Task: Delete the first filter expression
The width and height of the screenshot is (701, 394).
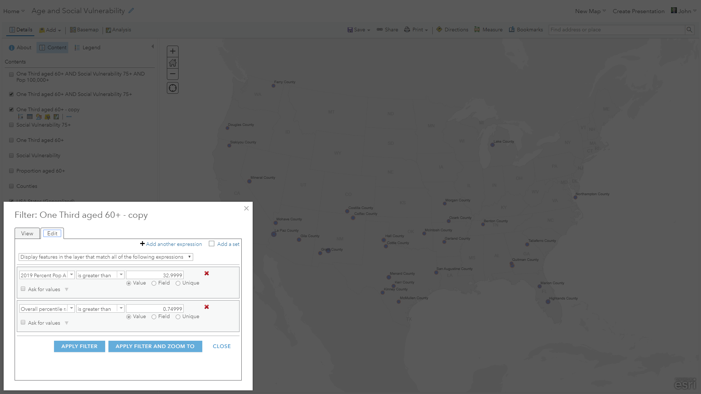Action: (207, 273)
